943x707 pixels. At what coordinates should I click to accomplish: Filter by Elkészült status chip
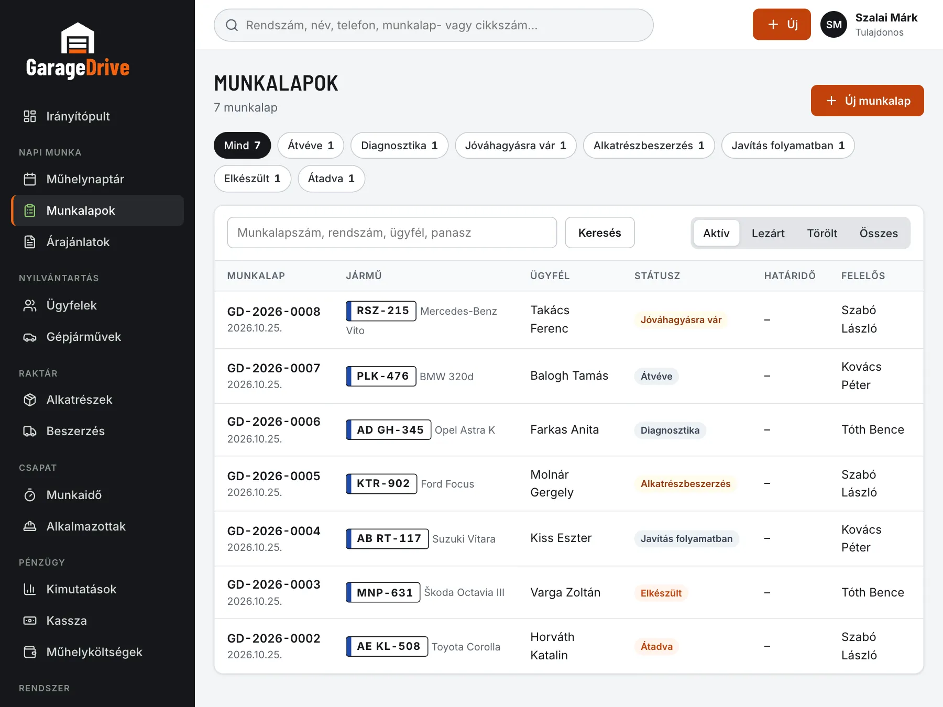[253, 179]
